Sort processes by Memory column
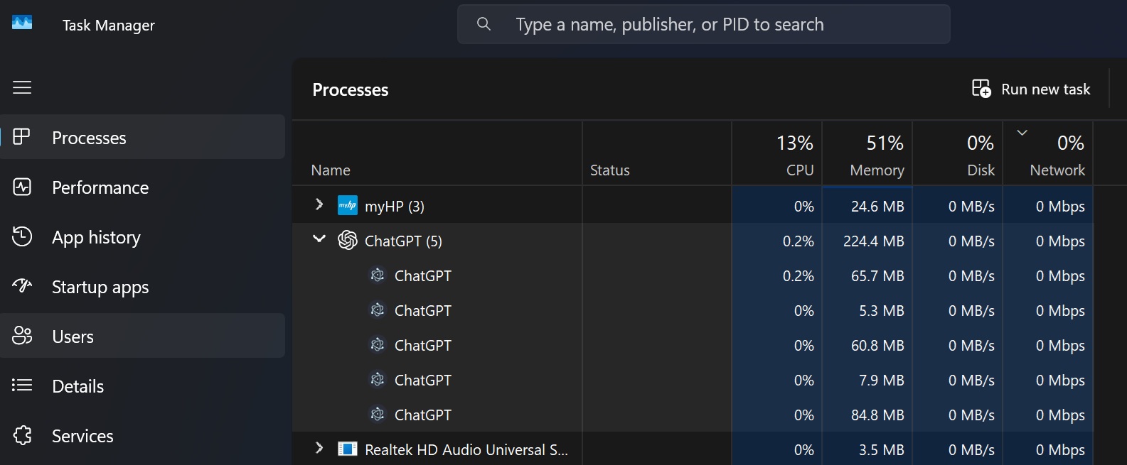 click(876, 155)
